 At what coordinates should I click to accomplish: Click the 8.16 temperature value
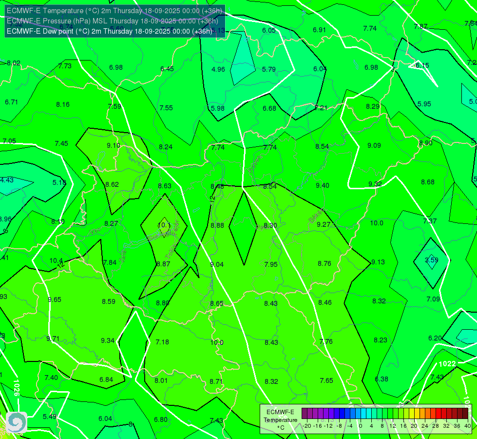63,105
